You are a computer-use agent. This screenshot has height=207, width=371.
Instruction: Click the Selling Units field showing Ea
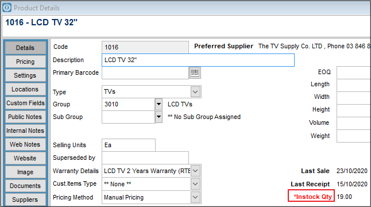point(129,145)
